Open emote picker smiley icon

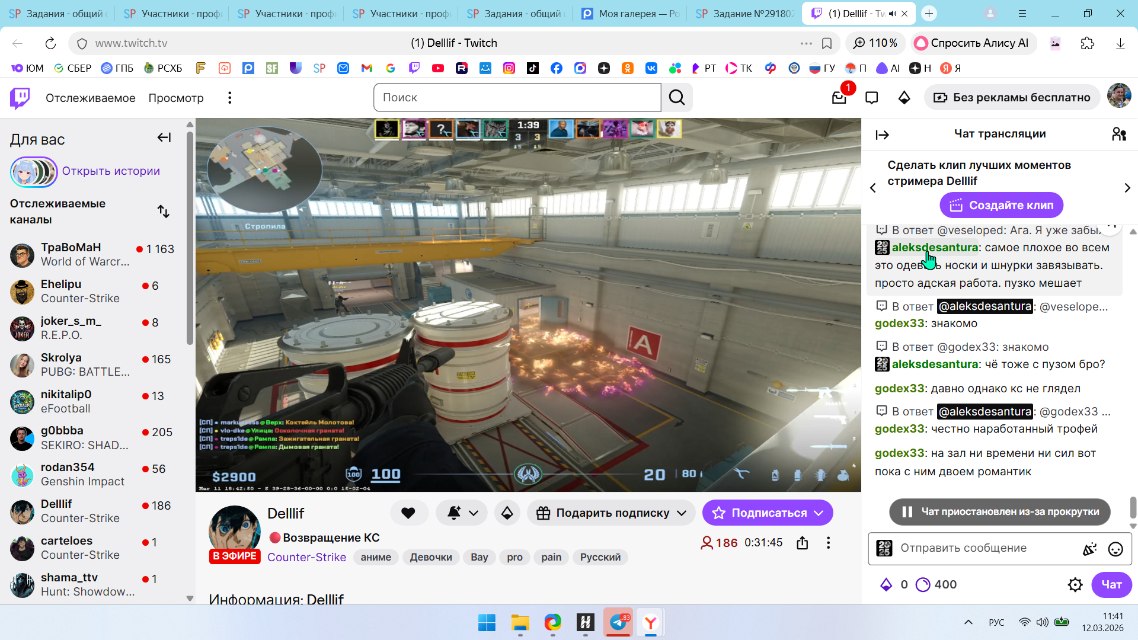[x=1115, y=549]
